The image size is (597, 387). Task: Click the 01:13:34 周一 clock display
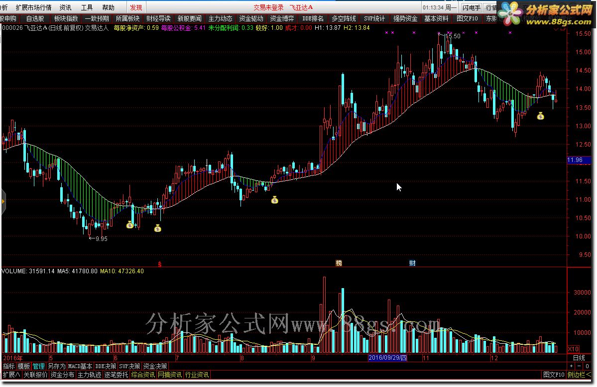439,7
